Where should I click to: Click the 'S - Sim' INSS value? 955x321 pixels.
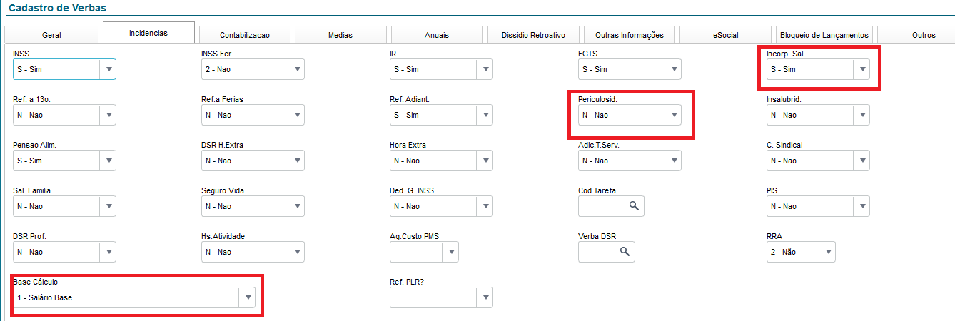click(29, 69)
